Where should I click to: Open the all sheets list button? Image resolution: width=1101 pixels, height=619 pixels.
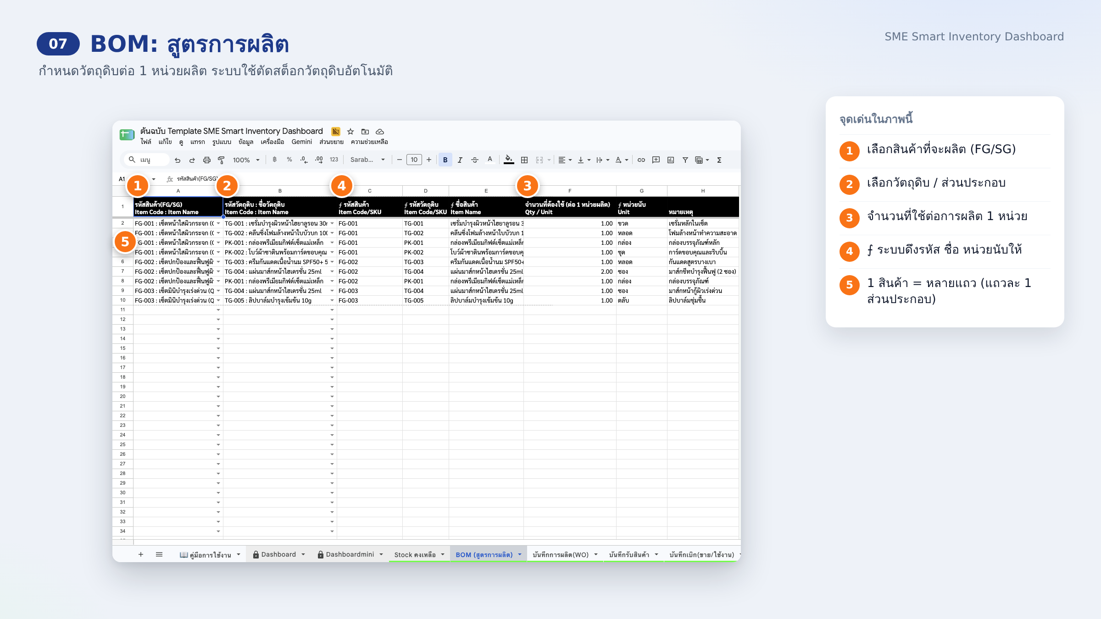[159, 554]
